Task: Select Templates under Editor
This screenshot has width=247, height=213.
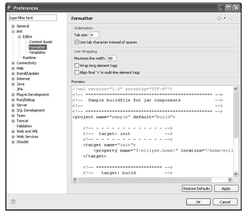Action: coord(37,52)
